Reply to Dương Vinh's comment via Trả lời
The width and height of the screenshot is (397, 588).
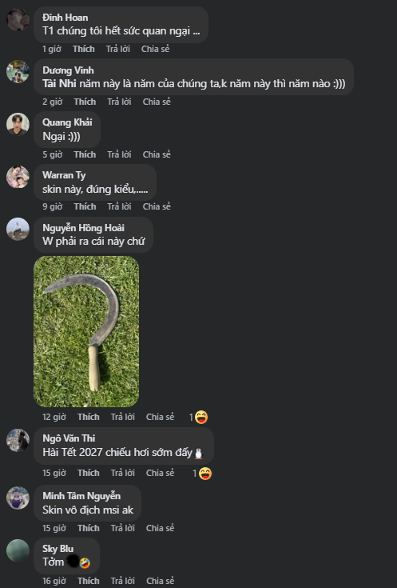point(119,102)
